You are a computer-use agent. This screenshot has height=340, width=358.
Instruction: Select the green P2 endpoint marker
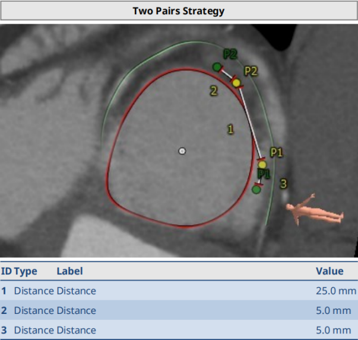217,66
